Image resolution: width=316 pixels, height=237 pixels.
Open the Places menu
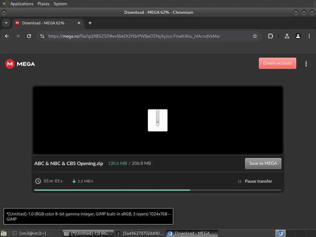pyautogui.click(x=43, y=4)
